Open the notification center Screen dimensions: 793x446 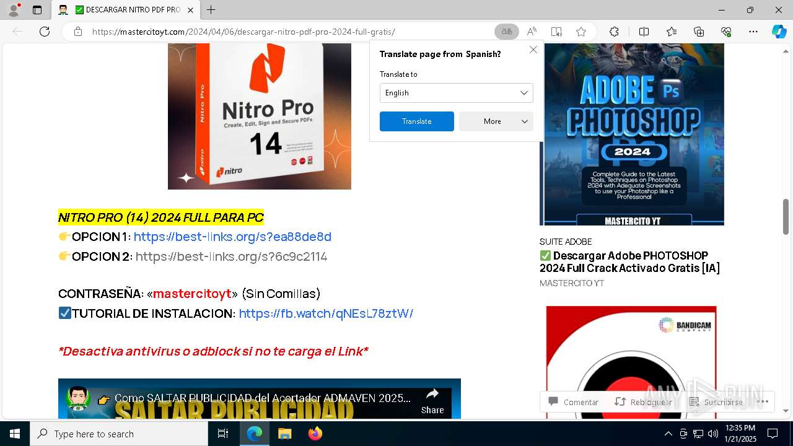pyautogui.click(x=773, y=434)
